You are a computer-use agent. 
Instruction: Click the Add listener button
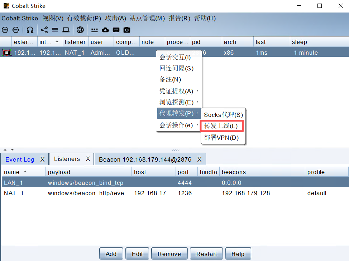coord(111,253)
